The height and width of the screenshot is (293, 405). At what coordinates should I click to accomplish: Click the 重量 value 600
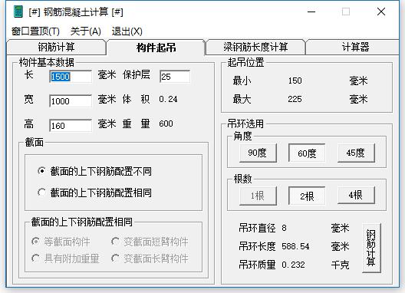[x=166, y=123]
